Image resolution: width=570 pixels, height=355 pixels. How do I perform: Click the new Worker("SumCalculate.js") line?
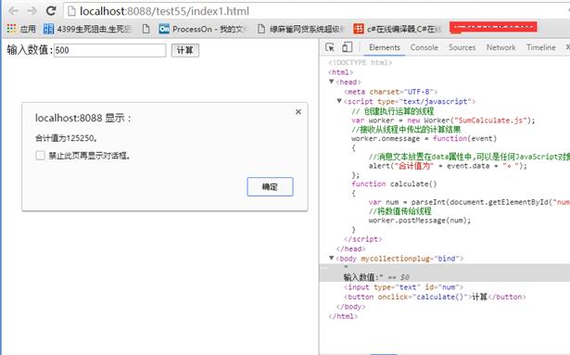443,120
